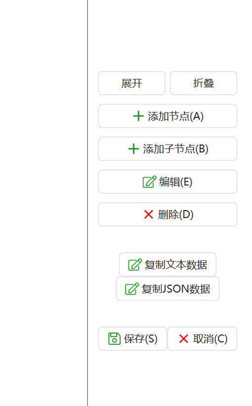Image resolution: width=252 pixels, height=406 pixels.
Task: Click the green plus icon beside 添加子节点(B)
Action: (x=133, y=149)
